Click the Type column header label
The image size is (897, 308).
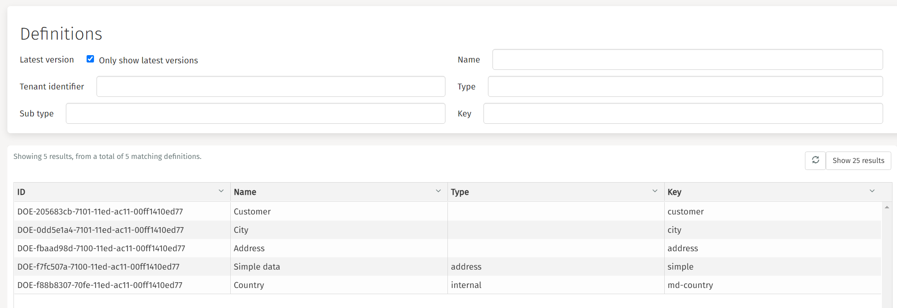click(x=460, y=192)
